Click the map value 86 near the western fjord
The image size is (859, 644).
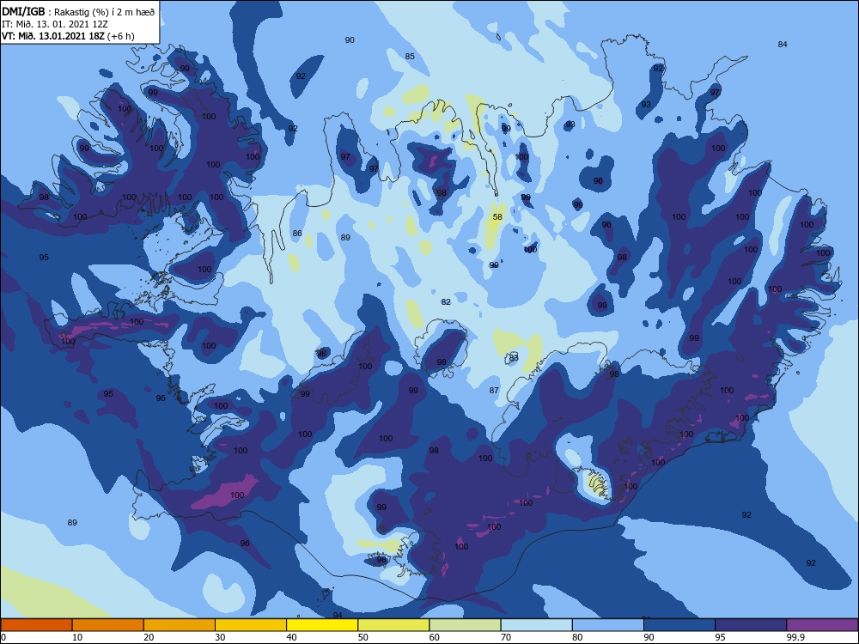(297, 234)
